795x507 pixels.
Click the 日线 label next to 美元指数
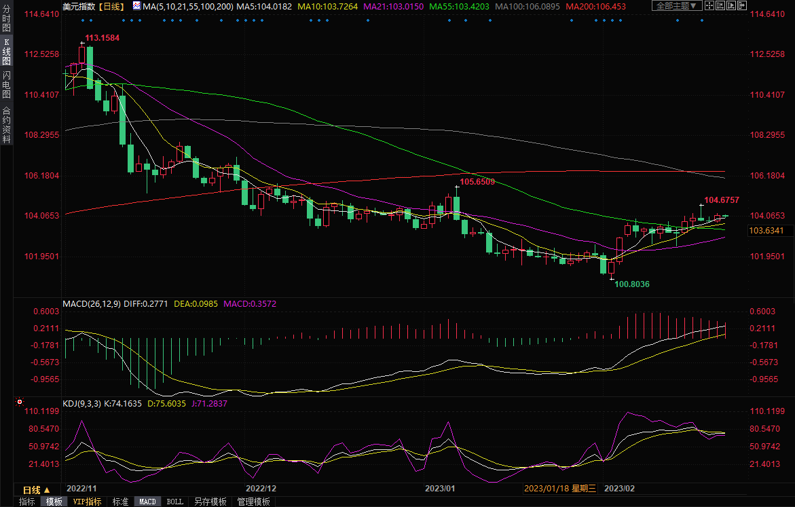[x=111, y=6]
